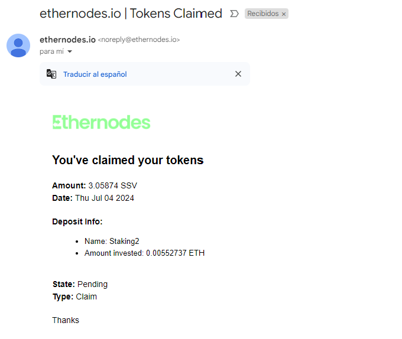Click the State: Pending line
Image resolution: width=402 pixels, height=339 pixels.
click(80, 284)
